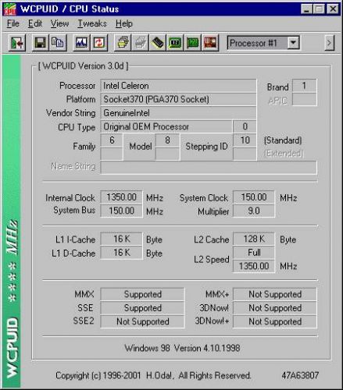The height and width of the screenshot is (390, 343).
Task: Click the Processor field reading Intel Celeron
Action: click(x=178, y=86)
